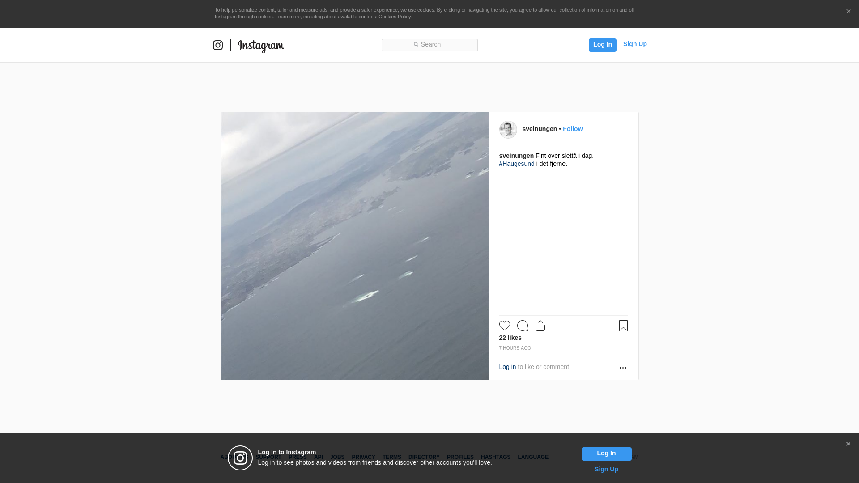This screenshot has height=483, width=859.
Task: Close the bottom login prompt banner
Action: pos(848,444)
